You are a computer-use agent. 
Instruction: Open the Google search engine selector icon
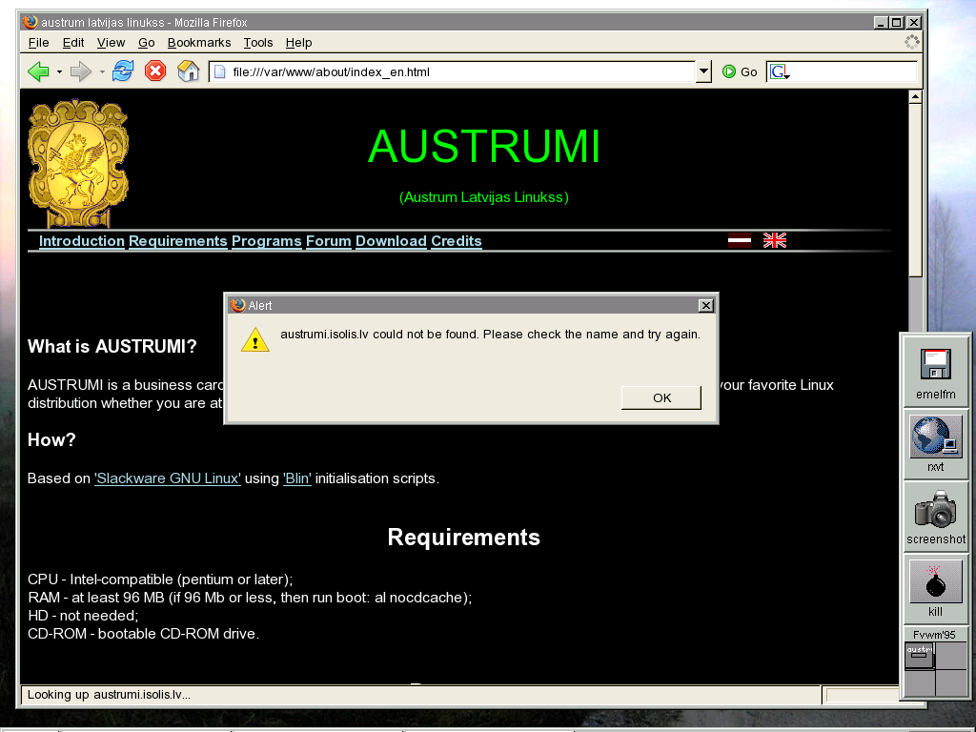pos(780,71)
